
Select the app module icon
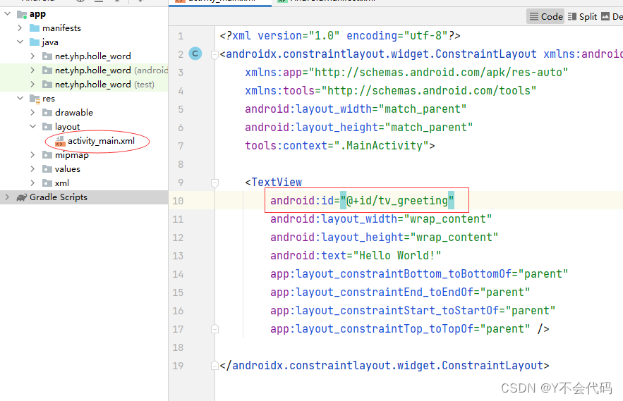tap(22, 15)
